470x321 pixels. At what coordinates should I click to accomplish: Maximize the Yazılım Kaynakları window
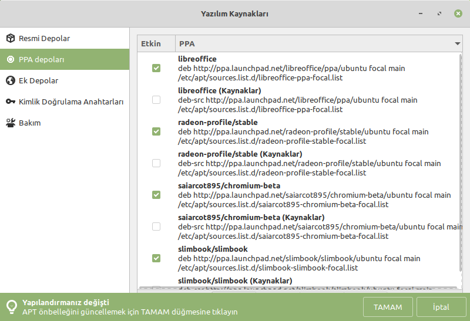pos(439,13)
